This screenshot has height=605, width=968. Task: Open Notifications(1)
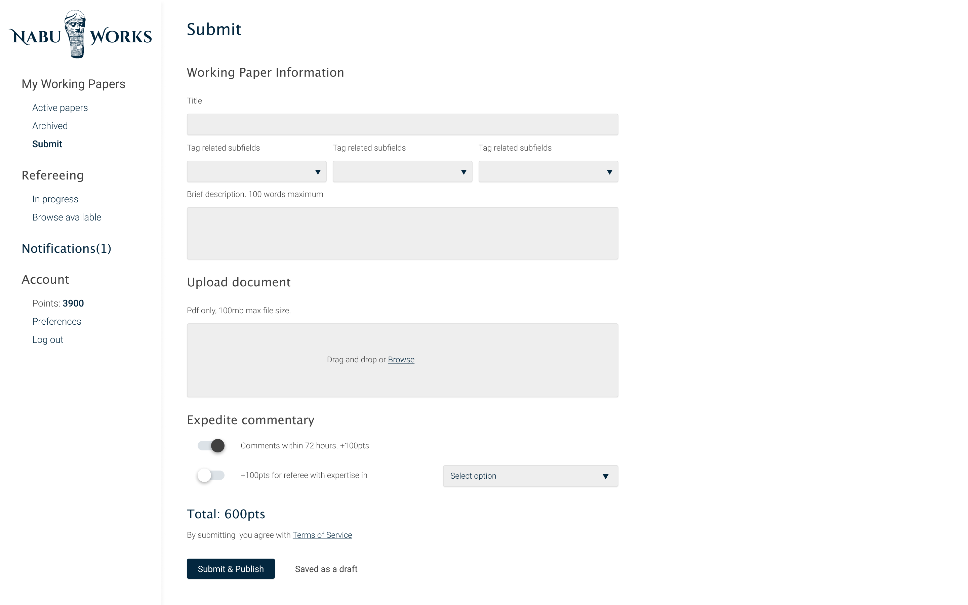pos(67,248)
